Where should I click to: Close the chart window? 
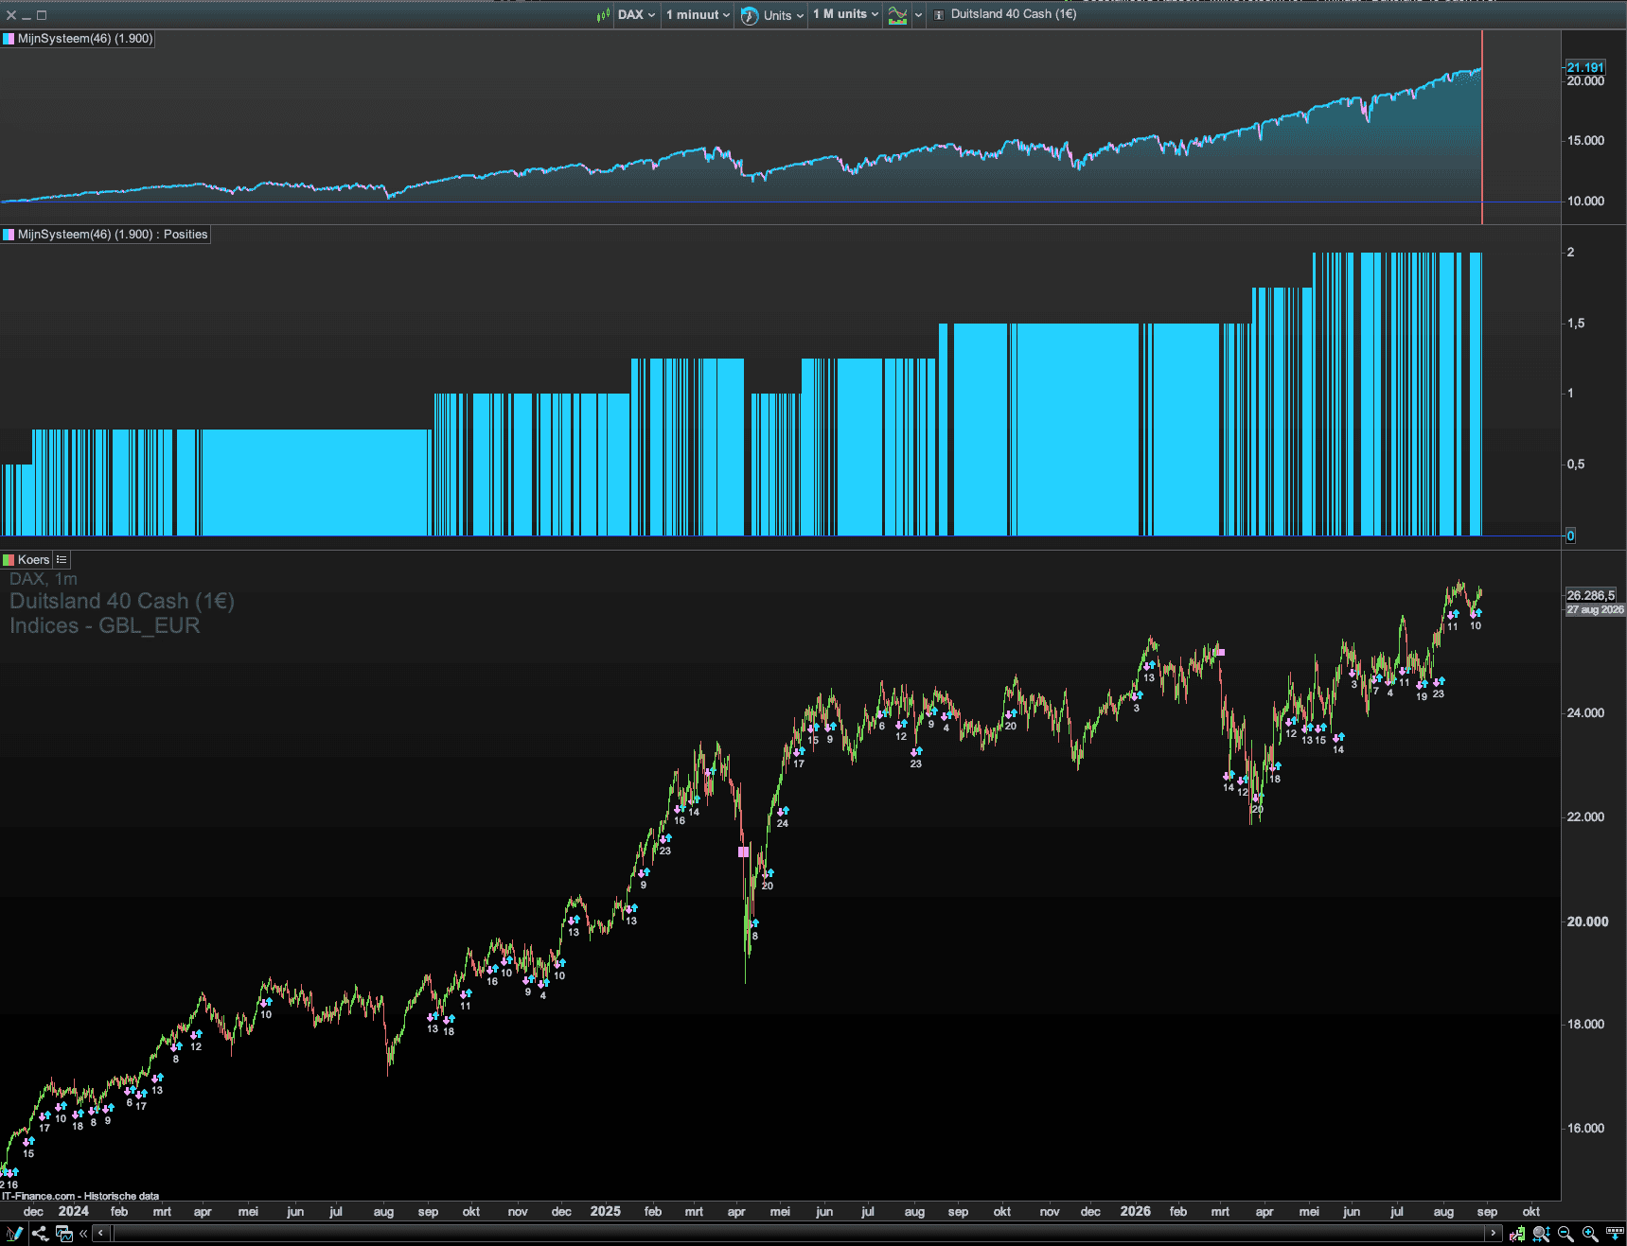11,15
